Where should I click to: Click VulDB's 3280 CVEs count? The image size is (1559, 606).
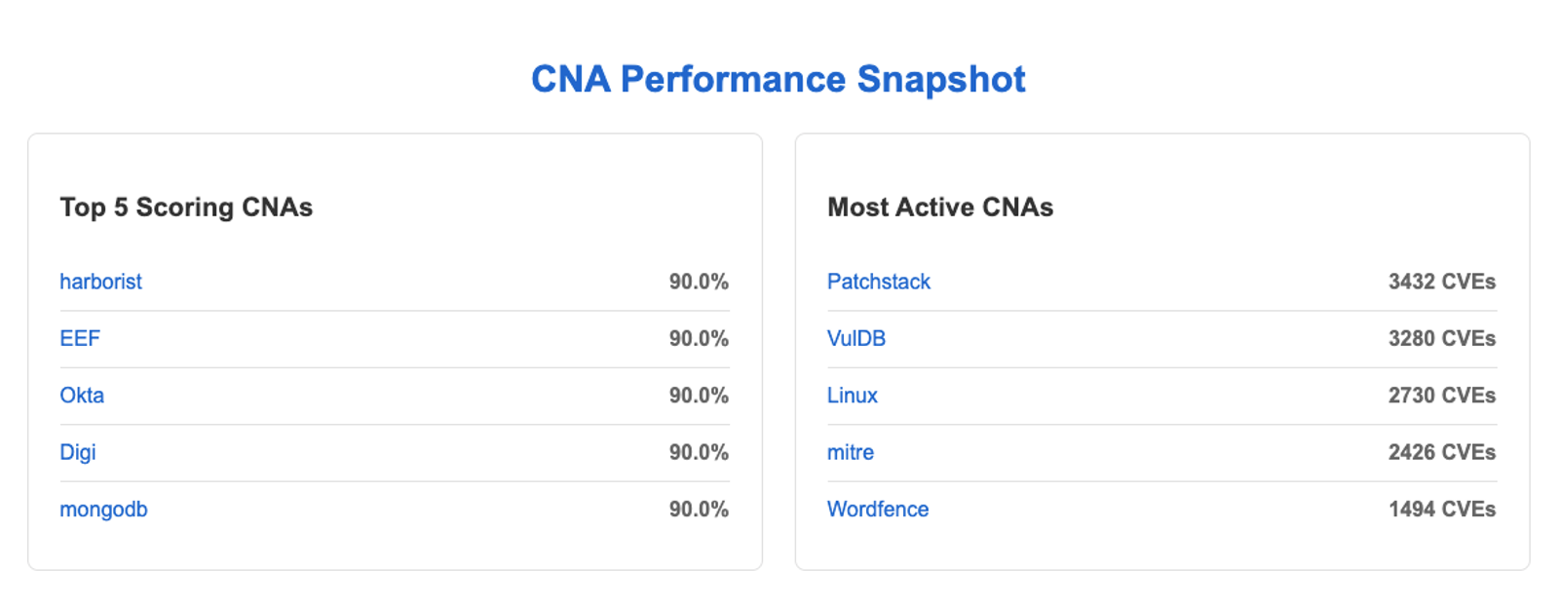coord(1442,338)
